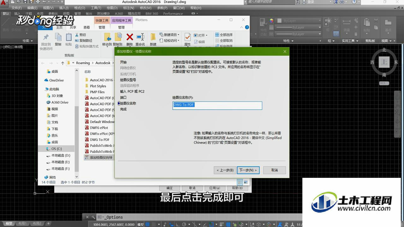Select Plot Styles folder in list
Screen dimensions: 404x227
click(96, 86)
